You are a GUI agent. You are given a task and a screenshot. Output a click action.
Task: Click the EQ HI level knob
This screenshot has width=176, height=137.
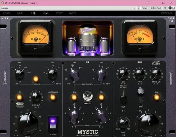tap(101, 116)
